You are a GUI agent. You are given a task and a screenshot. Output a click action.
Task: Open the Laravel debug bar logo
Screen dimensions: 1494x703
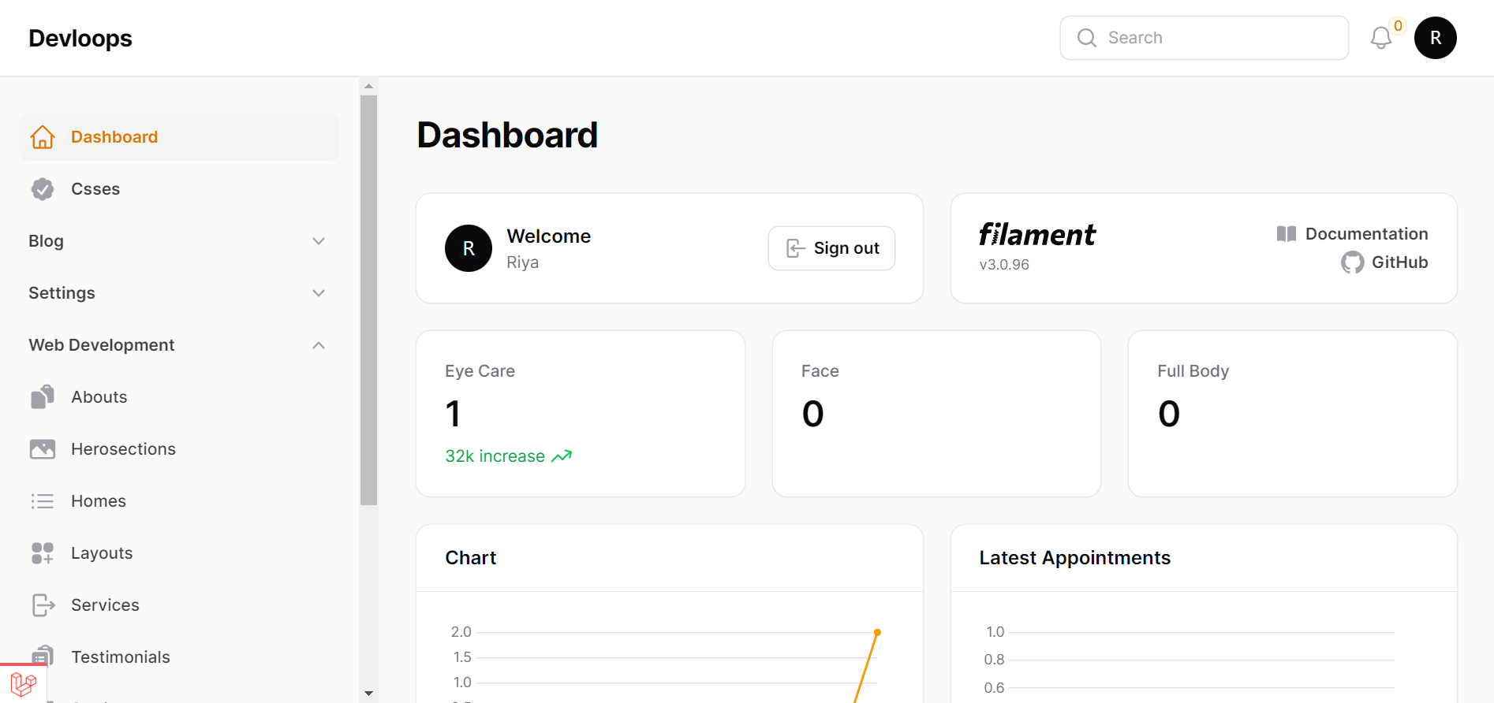click(23, 683)
